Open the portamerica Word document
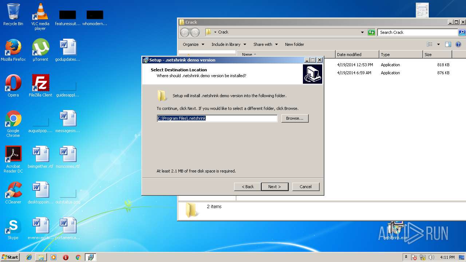The width and height of the screenshot is (466, 262). point(68,229)
